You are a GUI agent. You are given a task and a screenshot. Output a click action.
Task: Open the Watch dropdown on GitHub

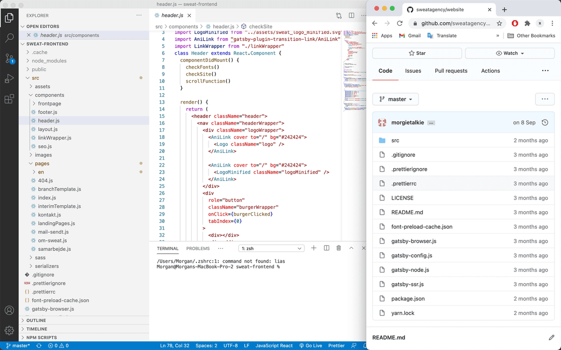tap(510, 53)
